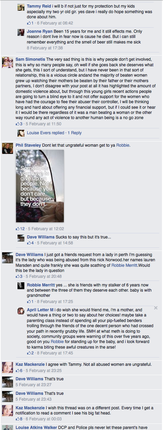Hide April Letter M comment with X
This screenshot has height=430, width=163.
[156, 307]
